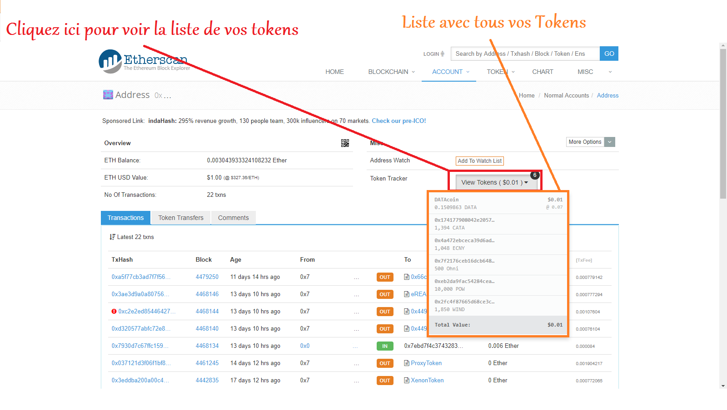Open block 4461245

tap(207, 363)
